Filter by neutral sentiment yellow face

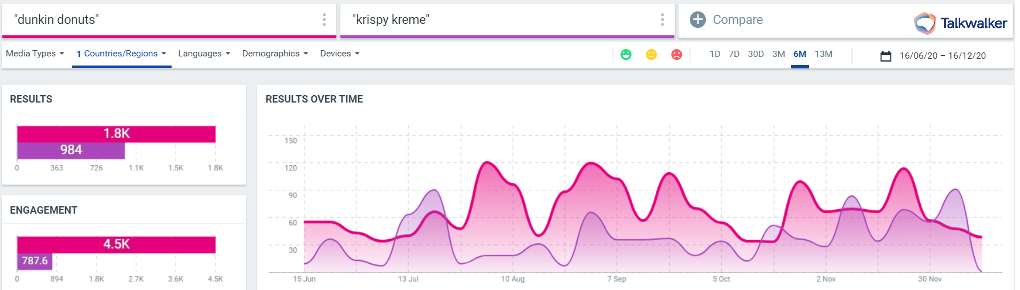(651, 55)
